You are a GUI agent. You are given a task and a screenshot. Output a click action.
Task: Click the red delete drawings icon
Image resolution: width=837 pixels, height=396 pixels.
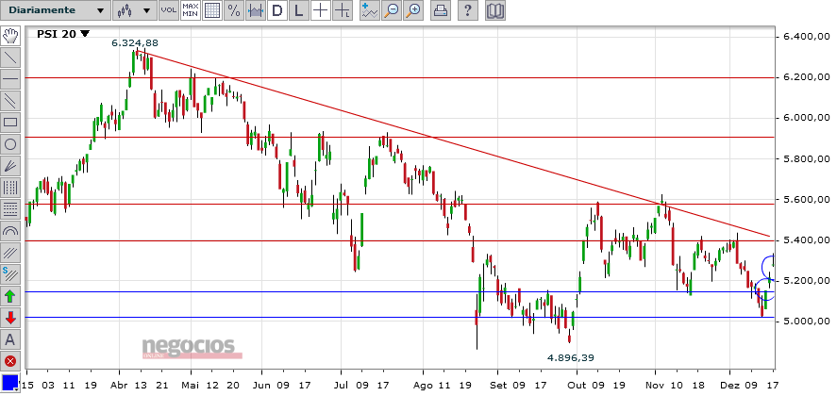10,361
